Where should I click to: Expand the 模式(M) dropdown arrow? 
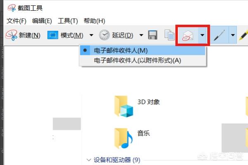(x=91, y=35)
